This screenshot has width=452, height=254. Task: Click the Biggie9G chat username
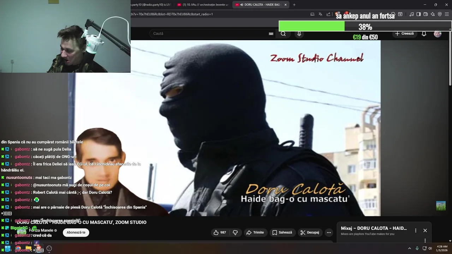click(x=19, y=228)
